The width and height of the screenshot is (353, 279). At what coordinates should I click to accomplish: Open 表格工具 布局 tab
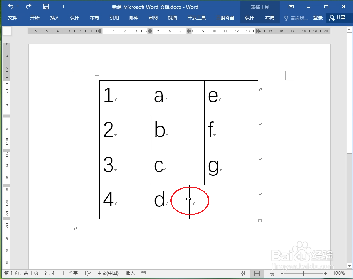(270, 18)
